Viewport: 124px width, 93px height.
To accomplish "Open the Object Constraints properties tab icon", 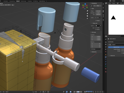I will (106, 64).
